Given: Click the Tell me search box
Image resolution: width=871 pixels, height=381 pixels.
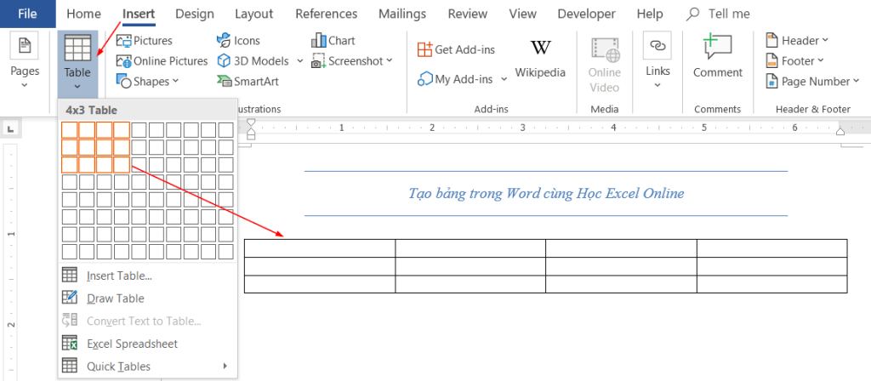Looking at the screenshot, I should pos(729,14).
